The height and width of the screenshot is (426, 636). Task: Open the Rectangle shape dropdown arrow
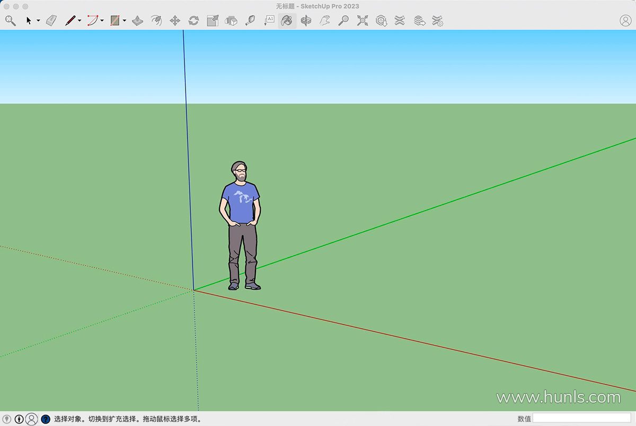[124, 21]
